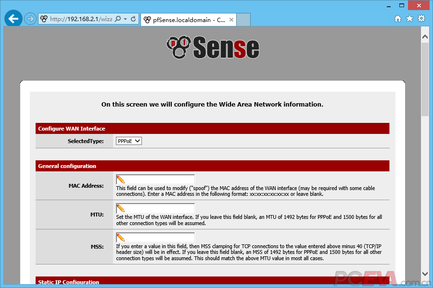
Task: Select the pfSense.localdomain browser tab
Action: pyautogui.click(x=185, y=20)
